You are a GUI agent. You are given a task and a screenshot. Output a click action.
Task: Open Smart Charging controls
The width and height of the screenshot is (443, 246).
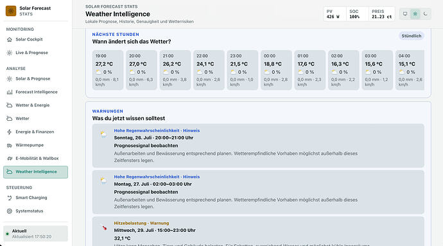tap(35, 198)
